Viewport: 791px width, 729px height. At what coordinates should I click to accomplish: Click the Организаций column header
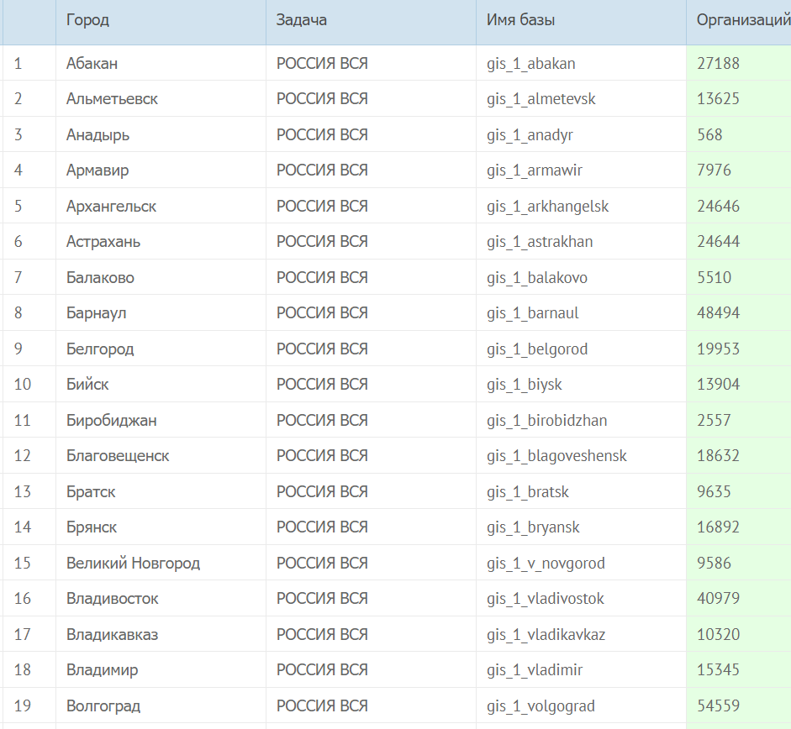click(741, 20)
